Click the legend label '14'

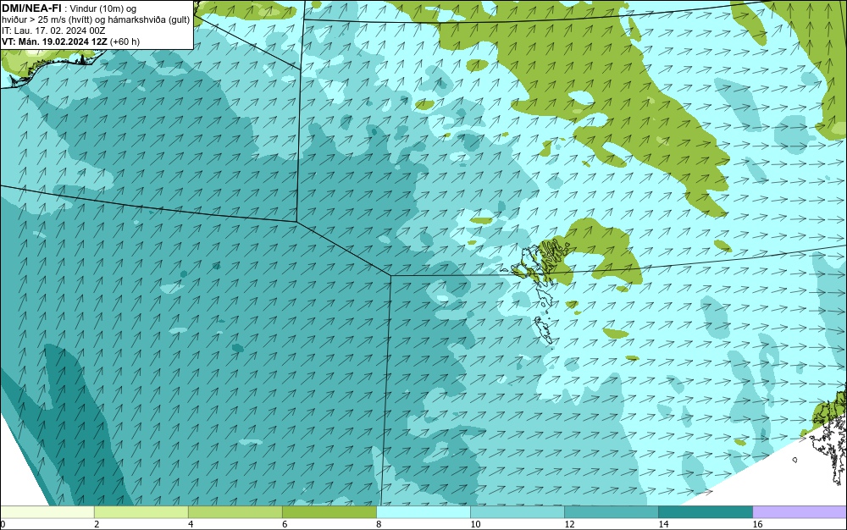pos(663,524)
